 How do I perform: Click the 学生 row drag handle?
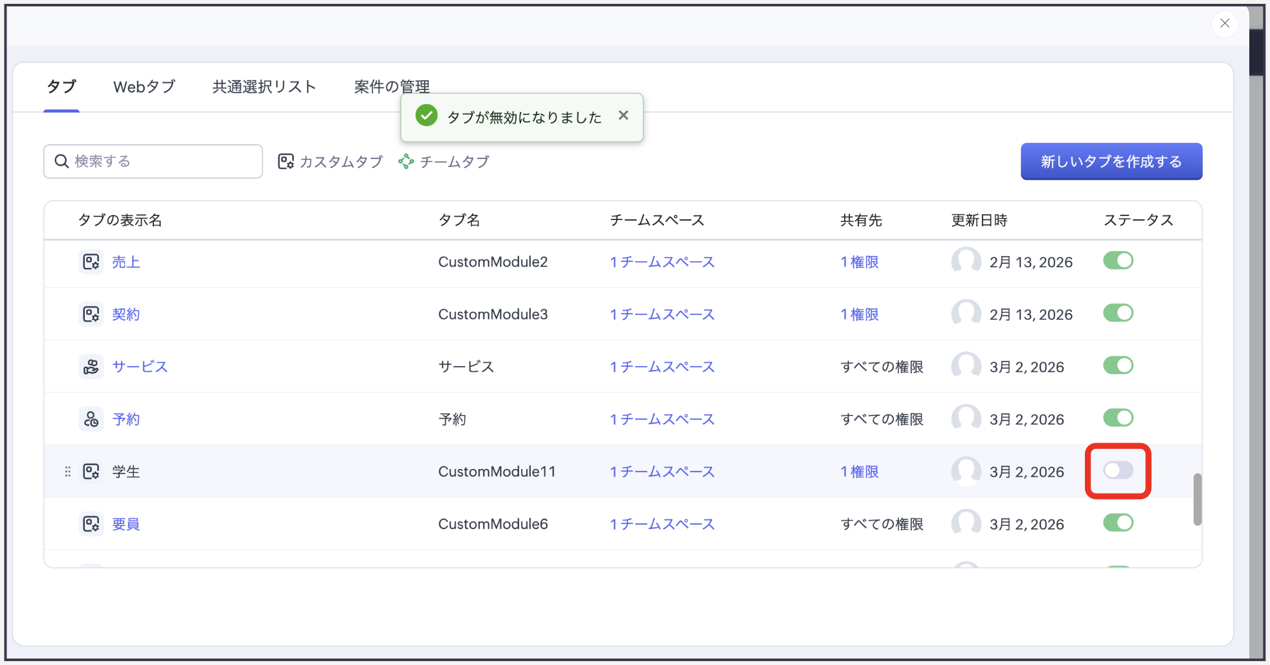[x=67, y=472]
